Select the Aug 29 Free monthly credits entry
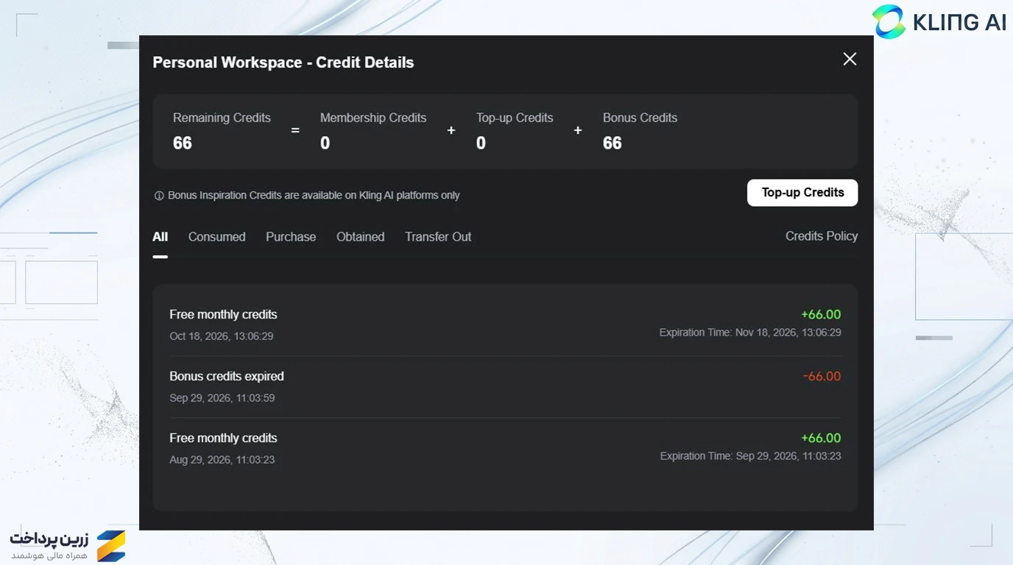This screenshot has height=565, width=1013. point(505,449)
